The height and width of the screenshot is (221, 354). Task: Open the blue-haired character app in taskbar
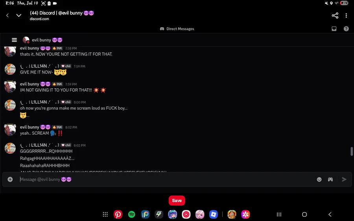point(173,214)
